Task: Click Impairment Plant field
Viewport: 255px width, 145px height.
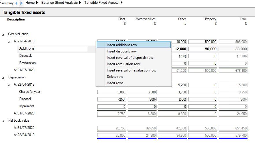Action: (111, 107)
